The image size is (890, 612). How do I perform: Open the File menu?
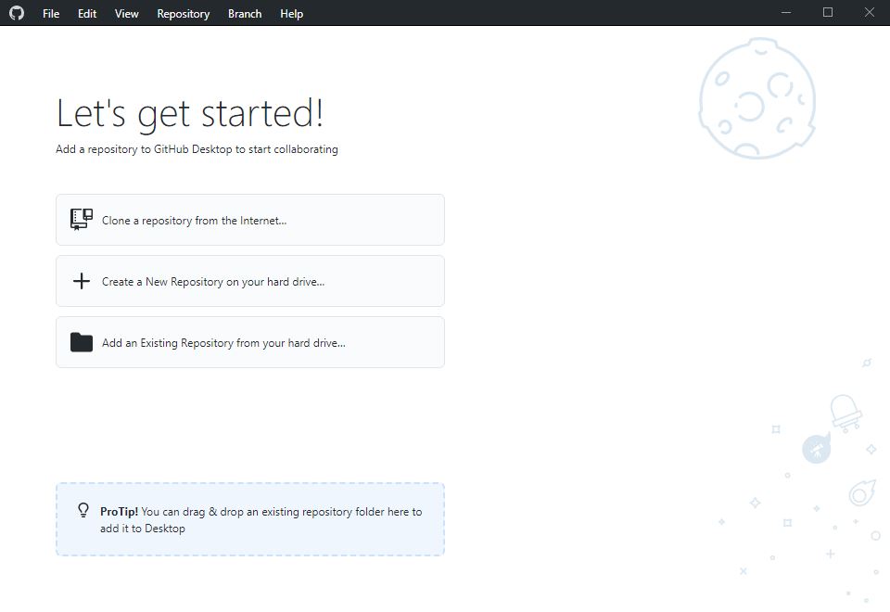click(x=51, y=14)
